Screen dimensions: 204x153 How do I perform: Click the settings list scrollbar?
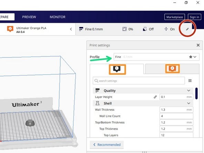pos(196,93)
